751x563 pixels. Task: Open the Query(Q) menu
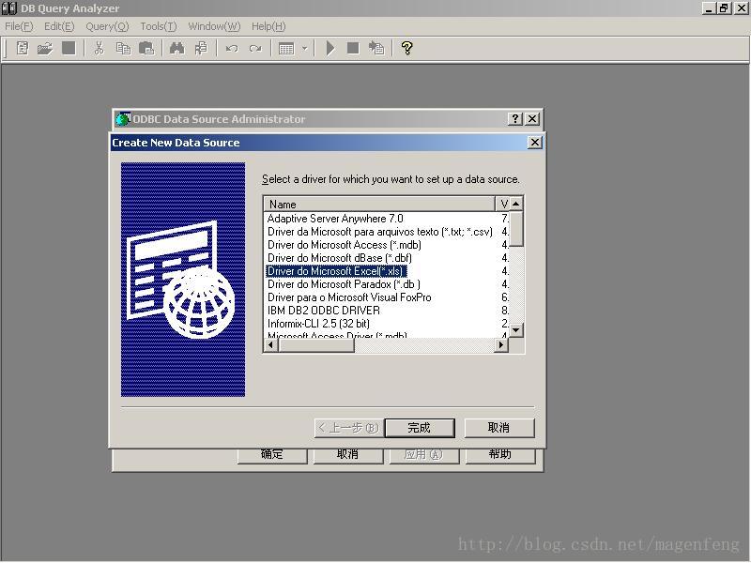107,26
